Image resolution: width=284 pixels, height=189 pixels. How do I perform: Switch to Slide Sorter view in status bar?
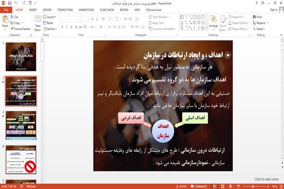coord(223,187)
